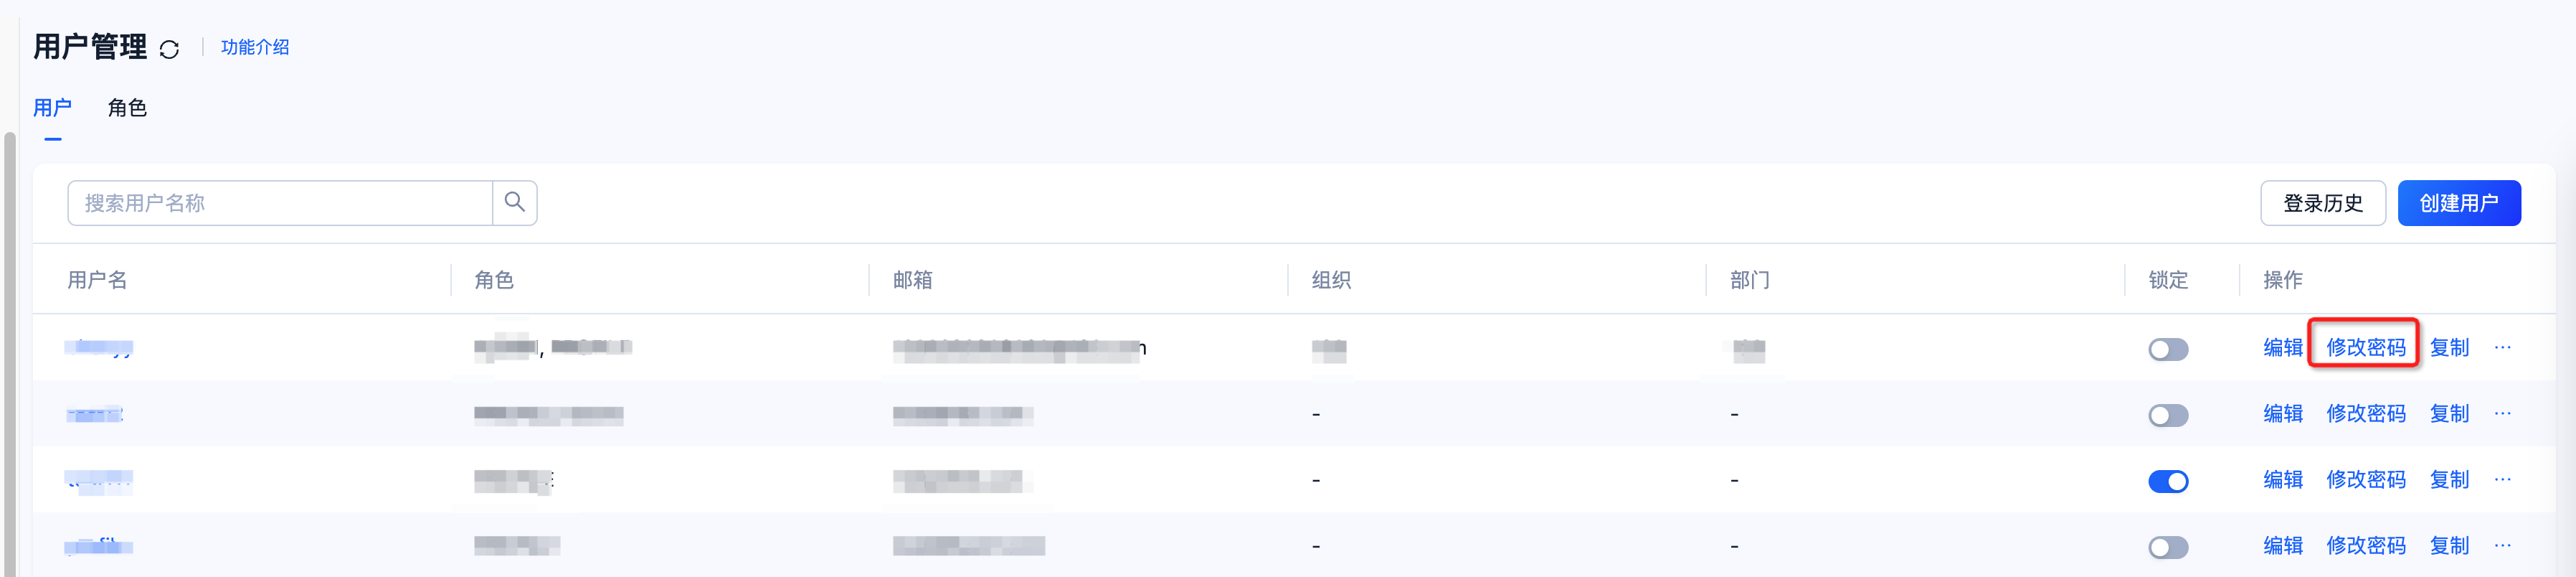This screenshot has width=2576, height=577.
Task: Open 登录历史 login history
Action: (2323, 203)
